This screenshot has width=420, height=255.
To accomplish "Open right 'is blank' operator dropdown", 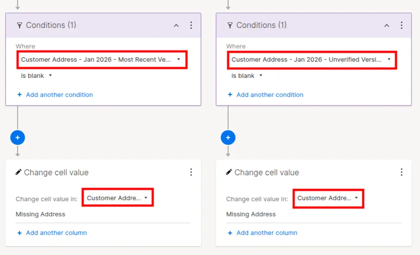I will point(247,76).
